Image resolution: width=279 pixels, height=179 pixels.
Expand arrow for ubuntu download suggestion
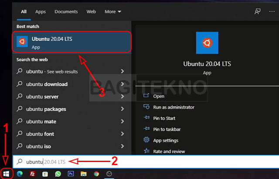[x=122, y=84]
